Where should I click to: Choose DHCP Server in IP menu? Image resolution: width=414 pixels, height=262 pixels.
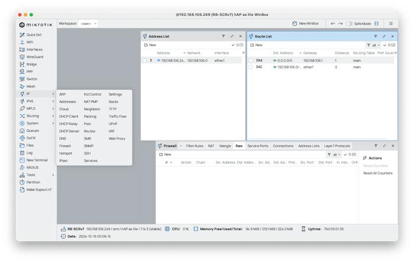pos(69,131)
